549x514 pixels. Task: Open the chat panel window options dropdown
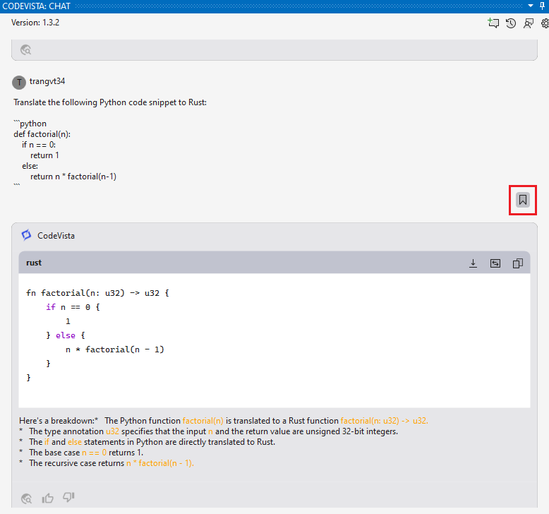click(531, 6)
